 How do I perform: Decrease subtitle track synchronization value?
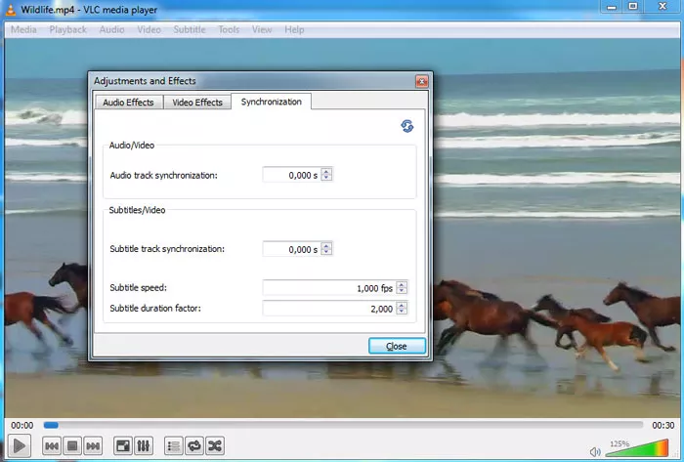(x=326, y=252)
